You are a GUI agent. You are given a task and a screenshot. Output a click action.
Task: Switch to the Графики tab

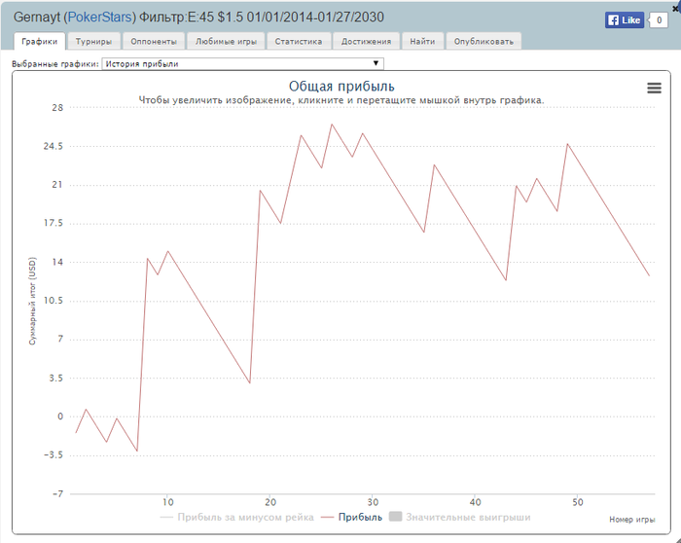[40, 41]
